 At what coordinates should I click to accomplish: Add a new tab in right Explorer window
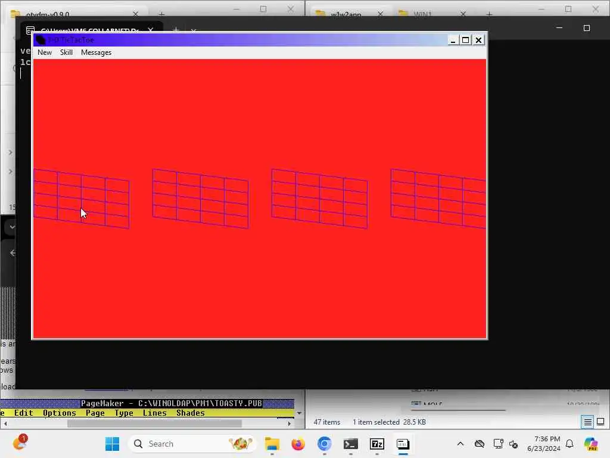pyautogui.click(x=490, y=14)
